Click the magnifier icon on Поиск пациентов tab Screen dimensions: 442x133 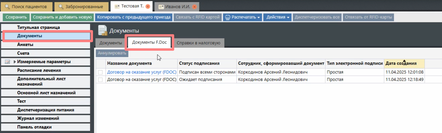(x=7, y=6)
